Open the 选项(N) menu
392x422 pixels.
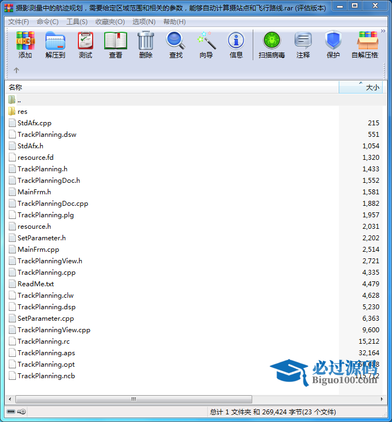[144, 22]
